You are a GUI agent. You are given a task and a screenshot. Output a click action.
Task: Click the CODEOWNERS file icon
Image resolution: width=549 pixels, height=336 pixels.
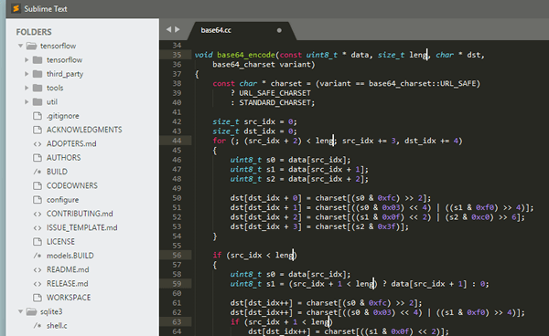pos(38,185)
